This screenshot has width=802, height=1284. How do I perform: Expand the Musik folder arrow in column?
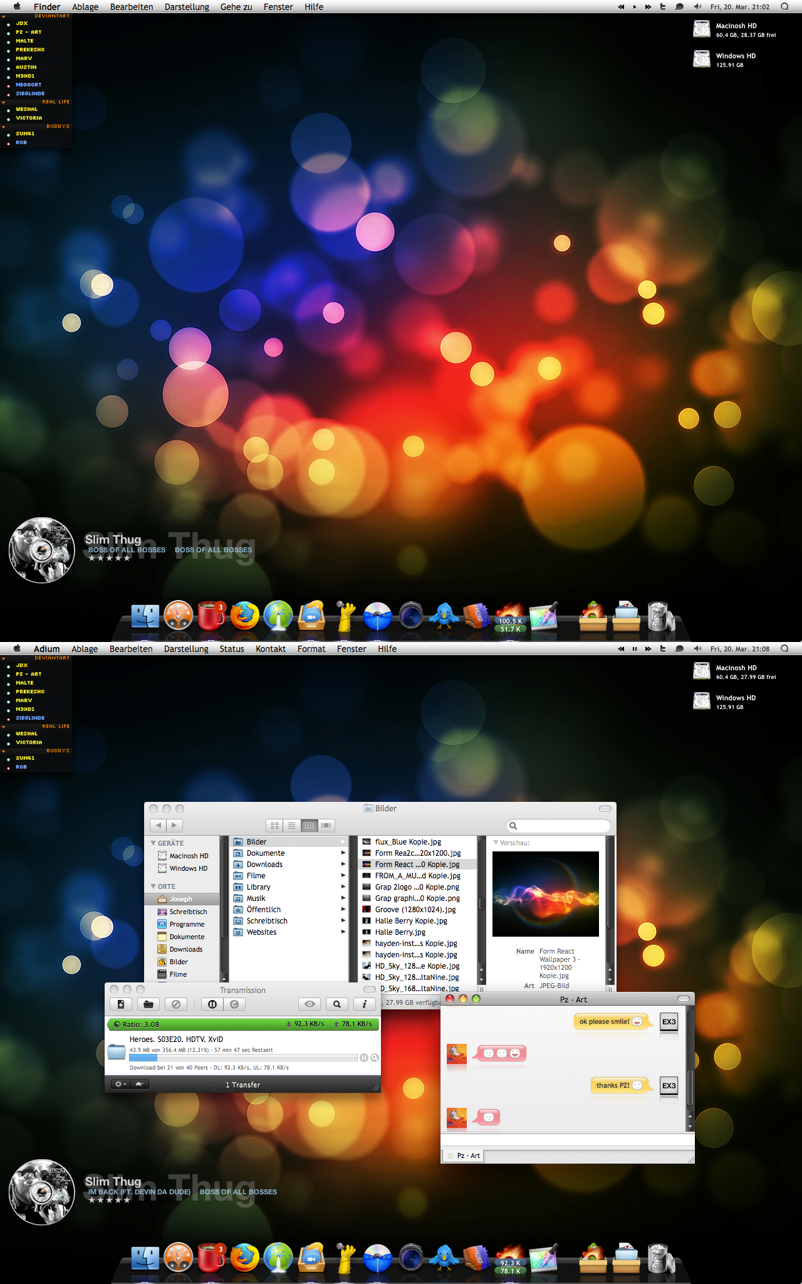pos(343,898)
